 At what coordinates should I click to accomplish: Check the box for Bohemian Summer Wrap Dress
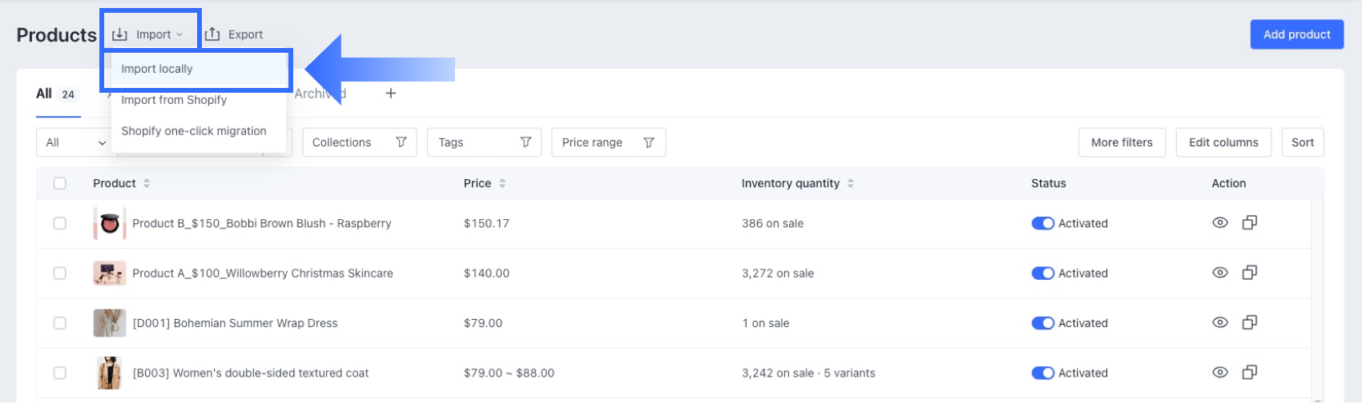click(x=60, y=323)
